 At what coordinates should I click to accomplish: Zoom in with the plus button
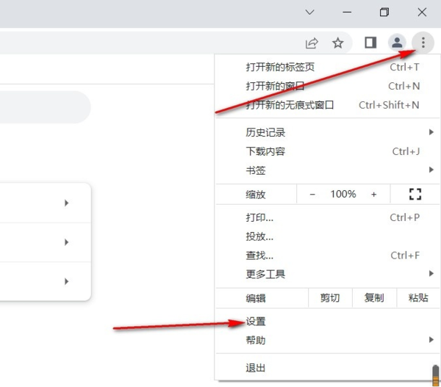373,194
